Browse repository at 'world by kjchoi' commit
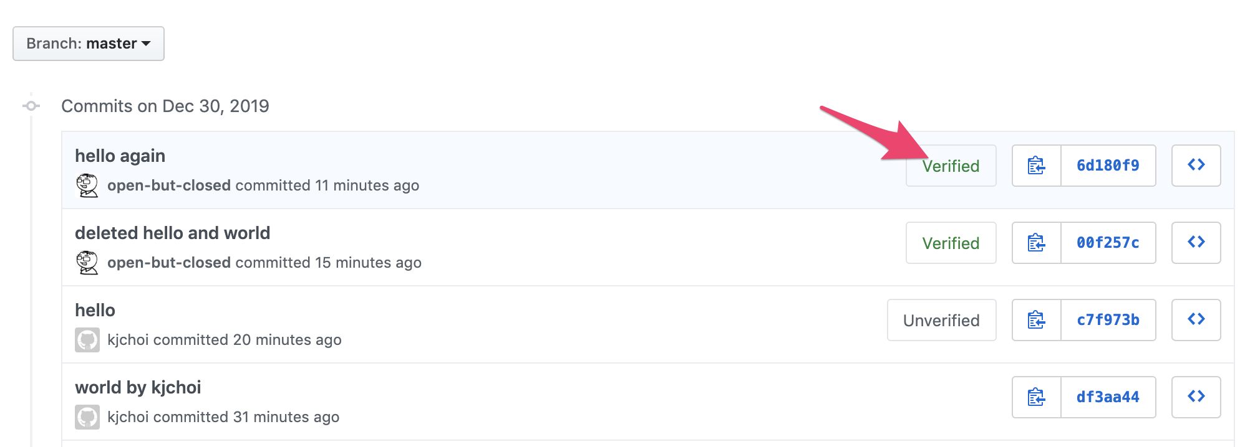This screenshot has height=447, width=1245. [x=1196, y=397]
